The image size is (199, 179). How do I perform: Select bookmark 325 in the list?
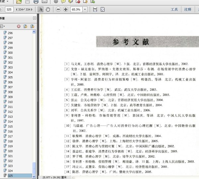click(10, 175)
